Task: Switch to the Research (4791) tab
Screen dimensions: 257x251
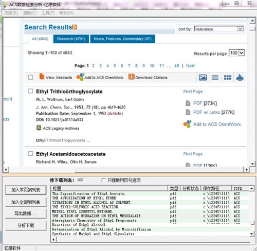Action: pyautogui.click(x=71, y=39)
